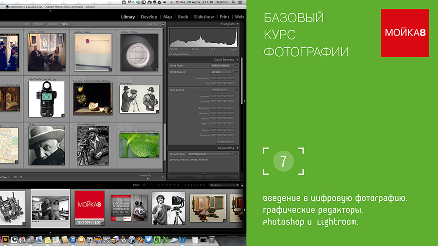Image resolution: width=438 pixels, height=246 pixels.
Task: Select the AnselAdams.jpg thumbnail
Action: point(93,145)
